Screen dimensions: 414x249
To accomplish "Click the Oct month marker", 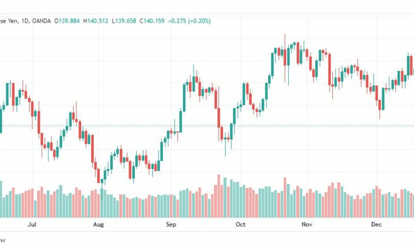I will click(x=240, y=225).
